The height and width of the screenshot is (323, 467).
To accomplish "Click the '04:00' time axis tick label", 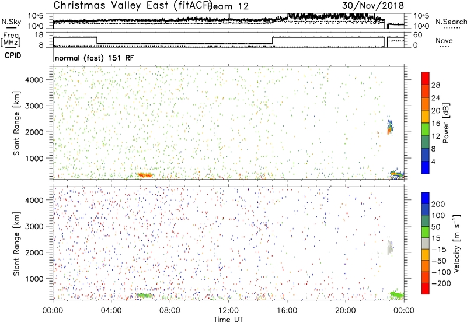I will click(x=111, y=310).
